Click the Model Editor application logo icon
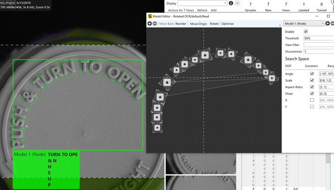334x190 pixels. tap(150, 16)
